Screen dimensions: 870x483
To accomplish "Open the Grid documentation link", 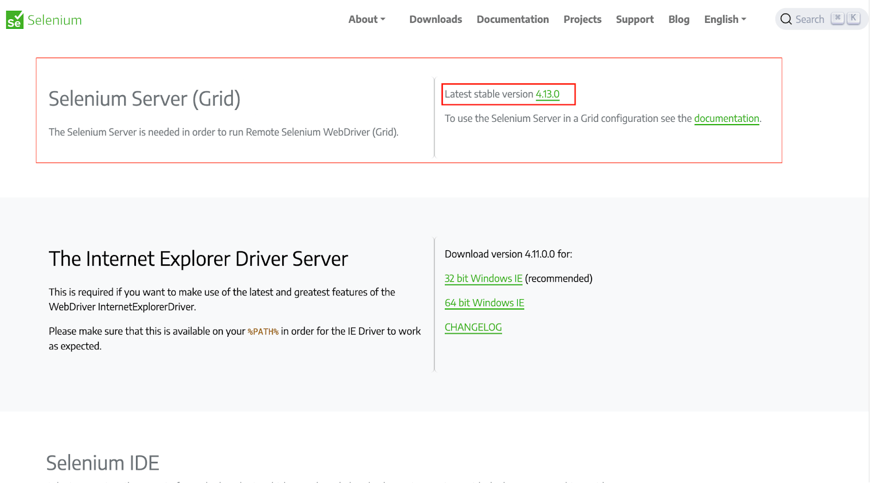I will [726, 119].
